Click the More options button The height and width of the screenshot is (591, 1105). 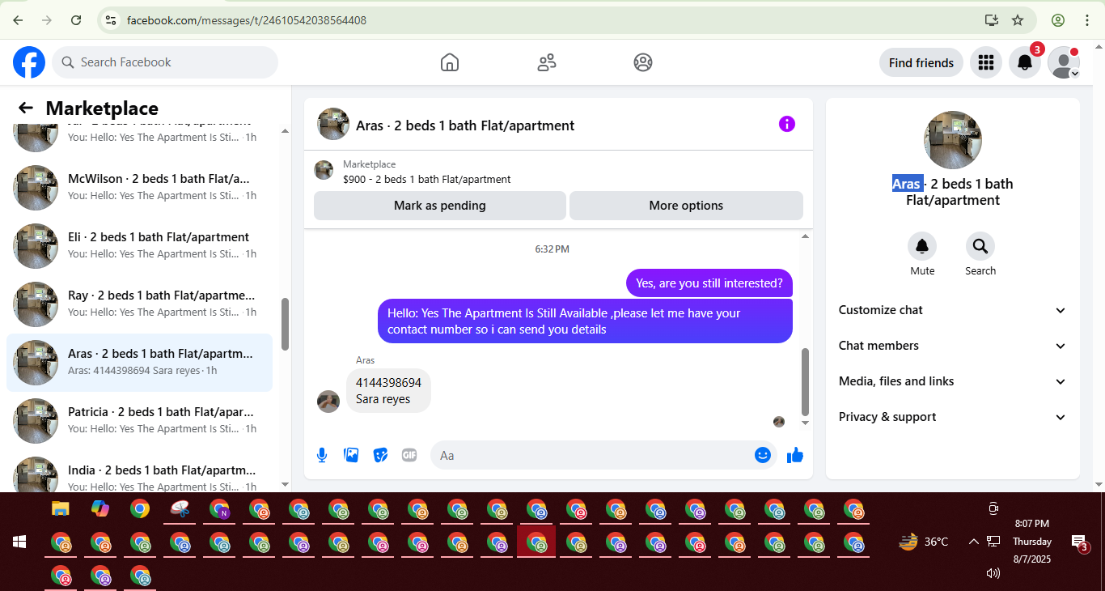(686, 206)
